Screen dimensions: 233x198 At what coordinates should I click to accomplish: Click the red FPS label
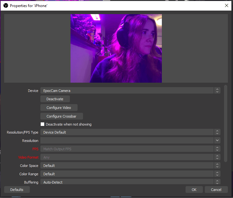(x=35, y=149)
